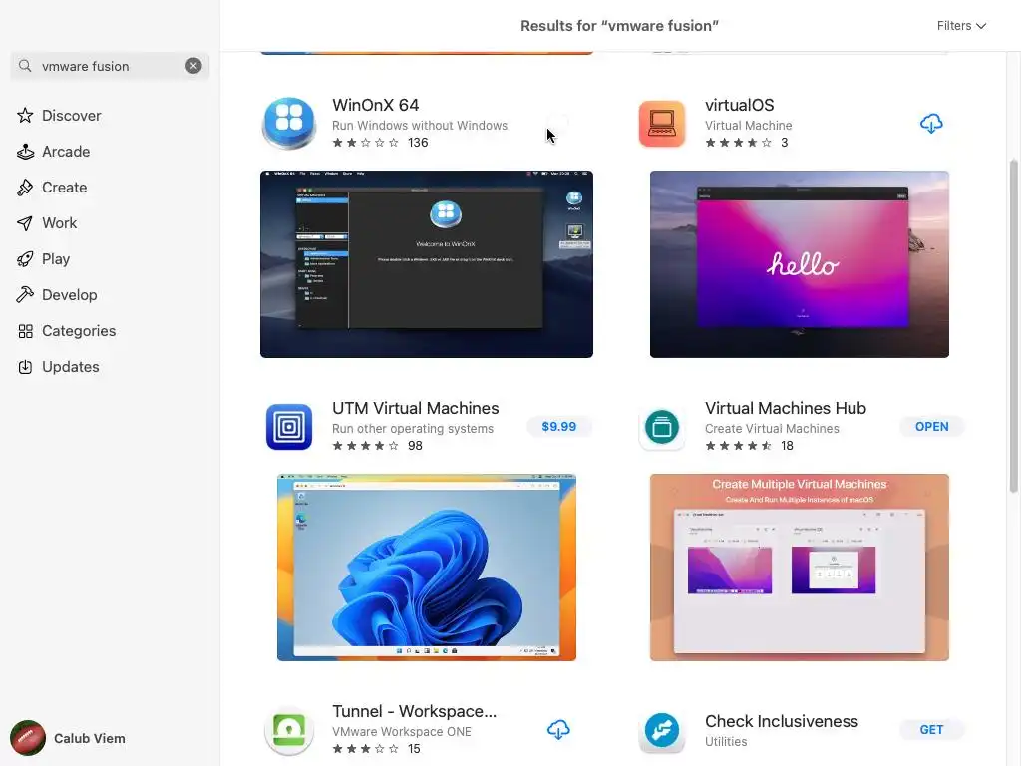Image resolution: width=1021 pixels, height=766 pixels.
Task: Go to the Create section
Action: click(64, 187)
